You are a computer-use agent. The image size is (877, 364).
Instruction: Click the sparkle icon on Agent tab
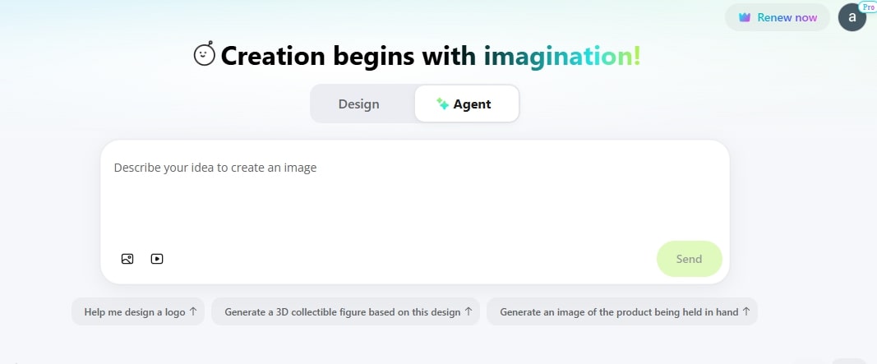point(442,104)
